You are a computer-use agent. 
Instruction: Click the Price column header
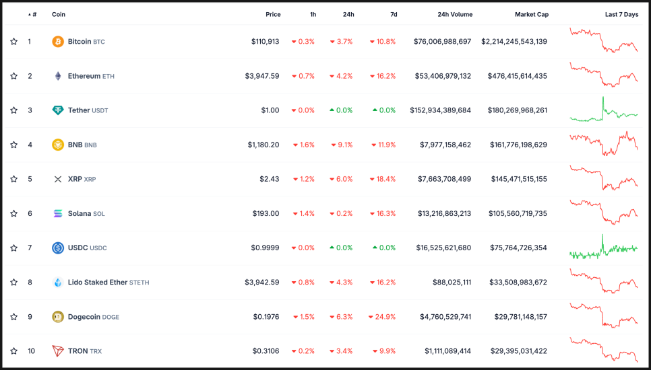(x=273, y=14)
